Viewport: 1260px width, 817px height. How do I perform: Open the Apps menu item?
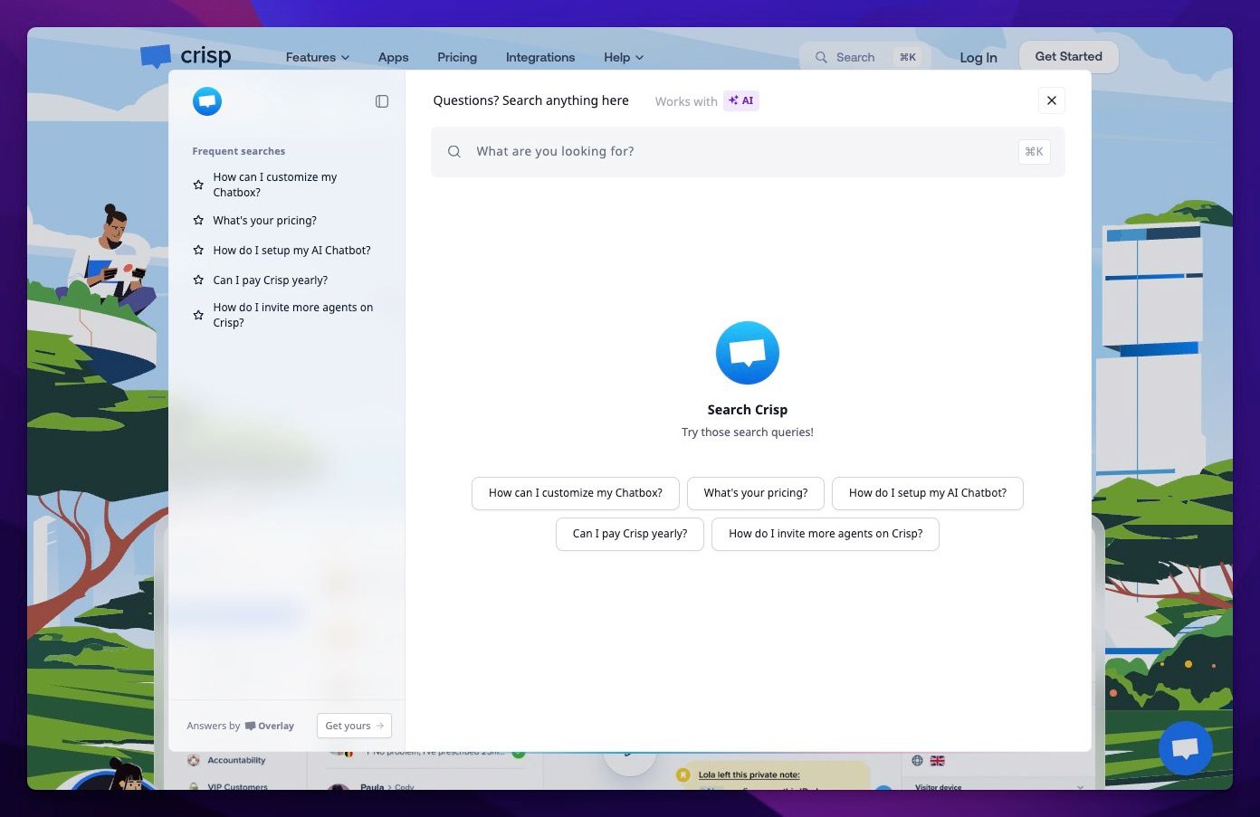pos(393,57)
